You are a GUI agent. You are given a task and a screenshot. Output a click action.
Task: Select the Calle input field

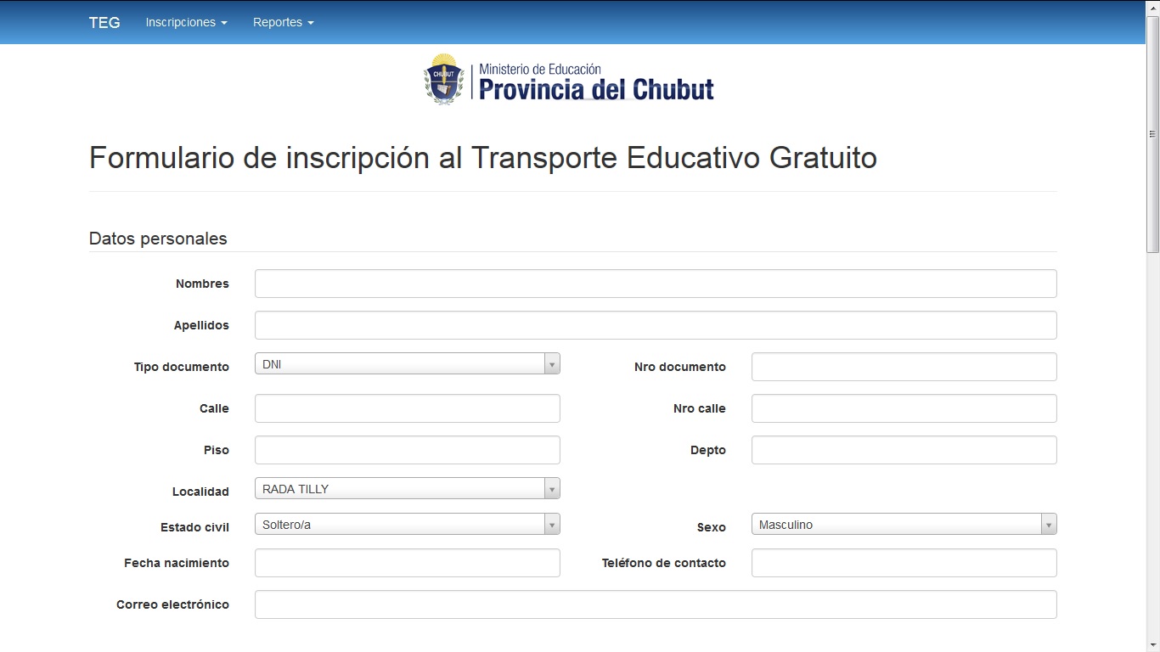[407, 408]
